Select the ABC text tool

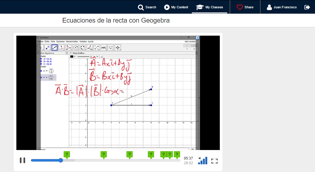[104, 48]
